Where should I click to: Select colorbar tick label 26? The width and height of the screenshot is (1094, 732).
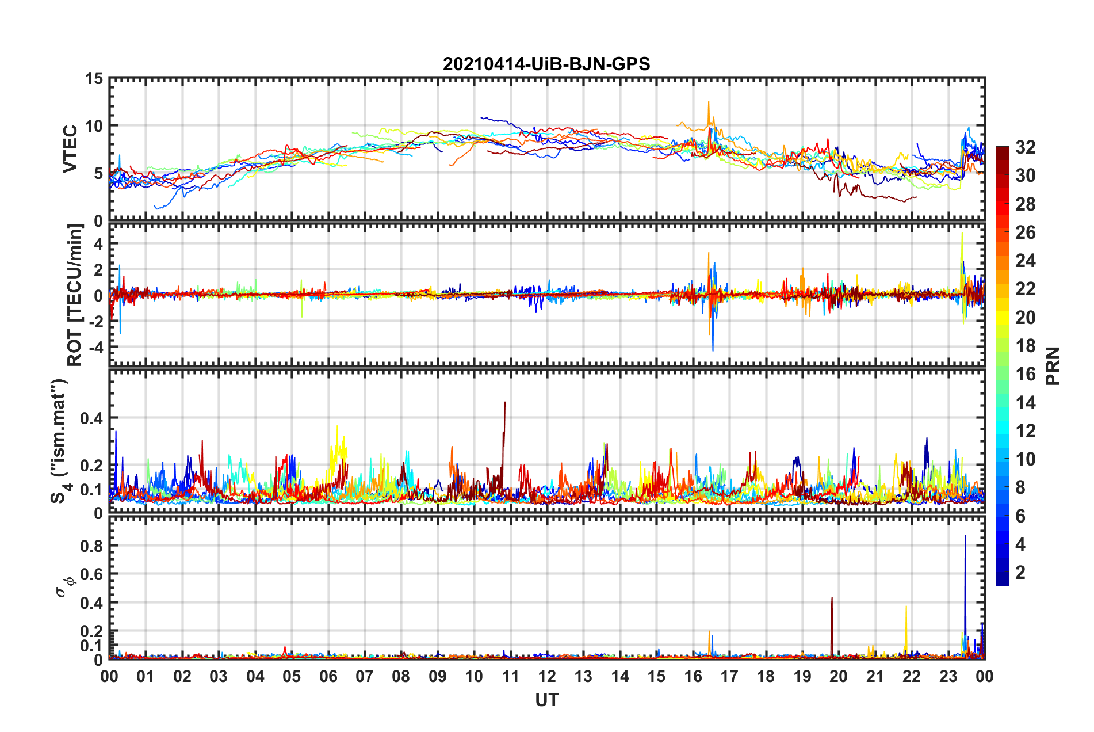pos(1025,232)
